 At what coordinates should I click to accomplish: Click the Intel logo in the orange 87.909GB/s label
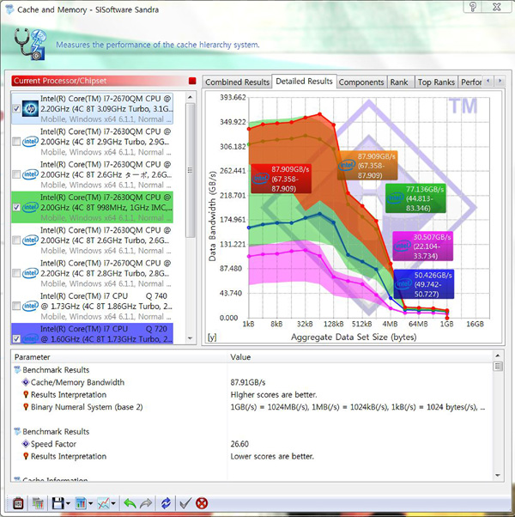point(347,165)
